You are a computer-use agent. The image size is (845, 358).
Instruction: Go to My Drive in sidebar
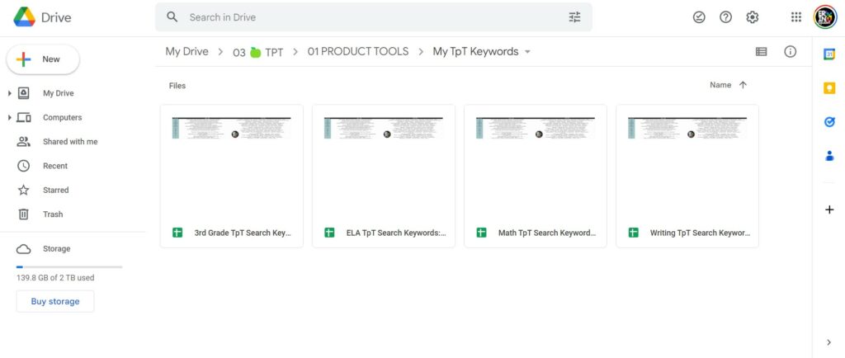tap(59, 93)
